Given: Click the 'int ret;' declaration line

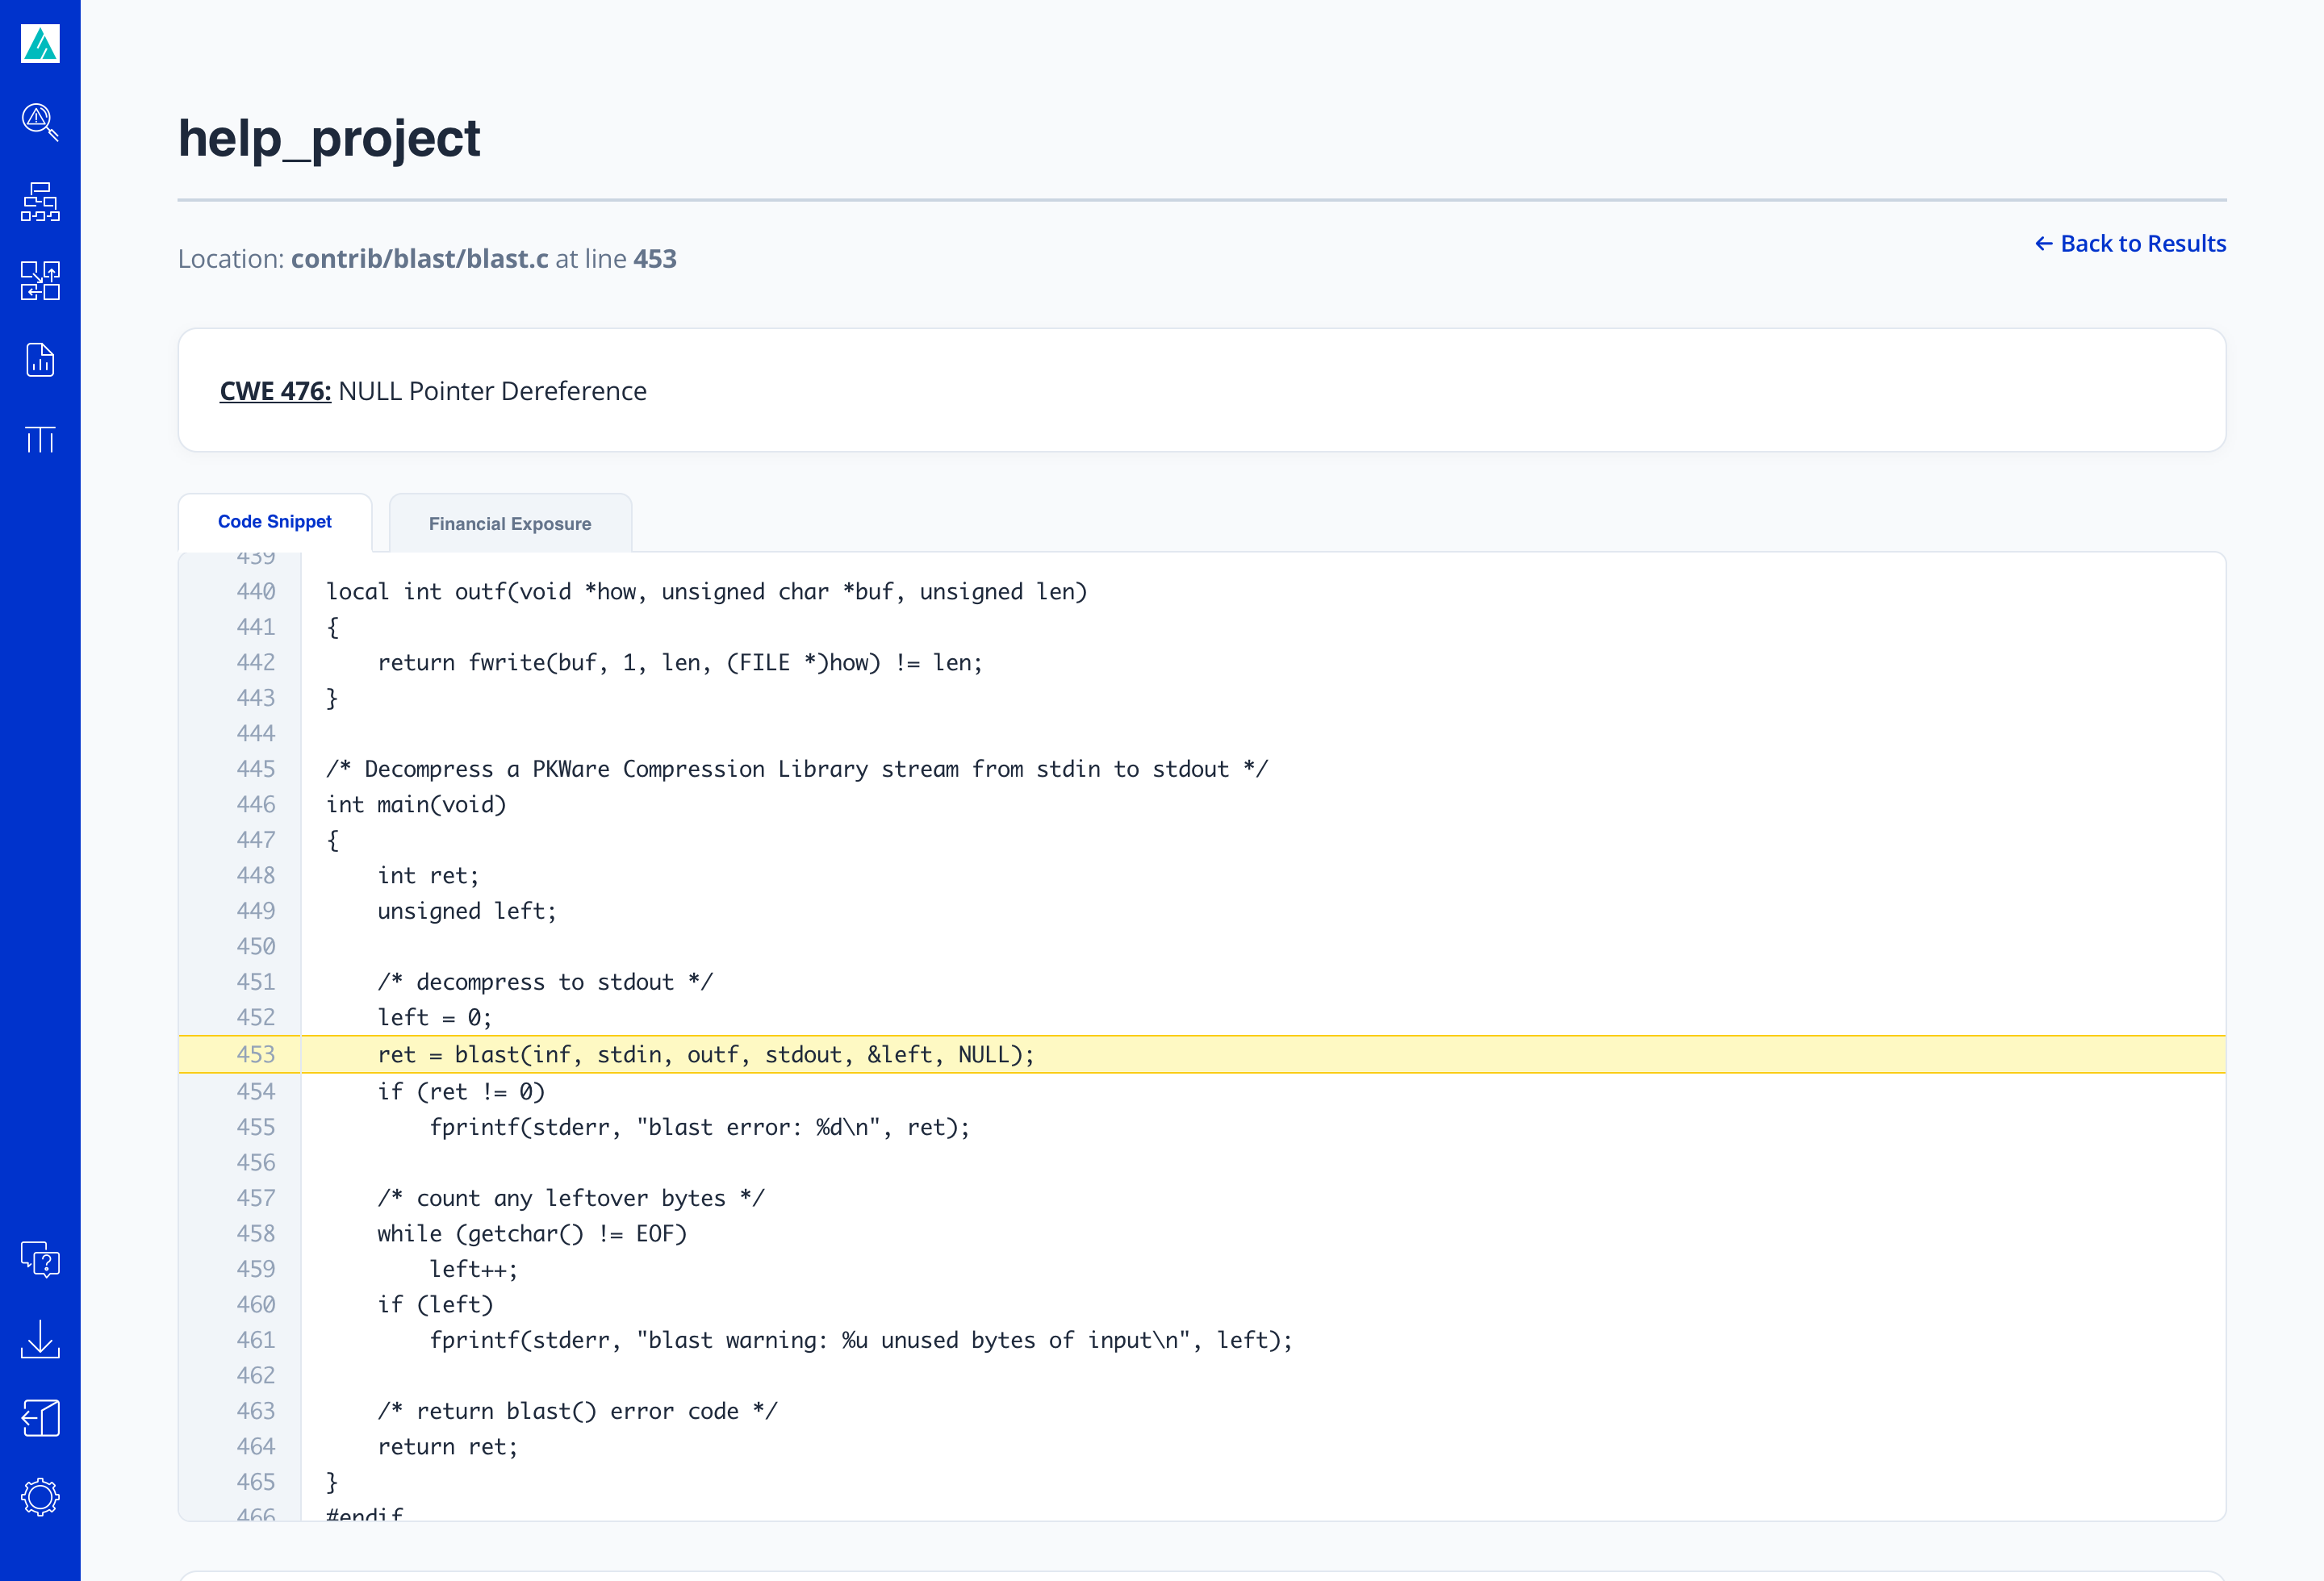Looking at the screenshot, I should click(x=428, y=875).
